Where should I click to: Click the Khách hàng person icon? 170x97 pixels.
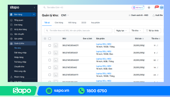pyautogui.click(x=11, y=77)
